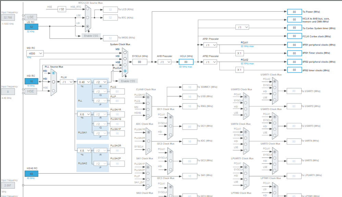Image resolution: width=342 pixels, height=197 pixels.
Task: Choose PLLSAI2R in ADC Clock Mux
Action: 148,141
